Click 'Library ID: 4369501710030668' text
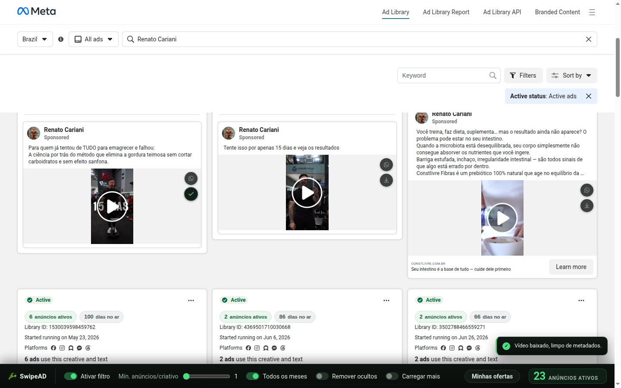Screen dimensions: 621x388 (255, 327)
